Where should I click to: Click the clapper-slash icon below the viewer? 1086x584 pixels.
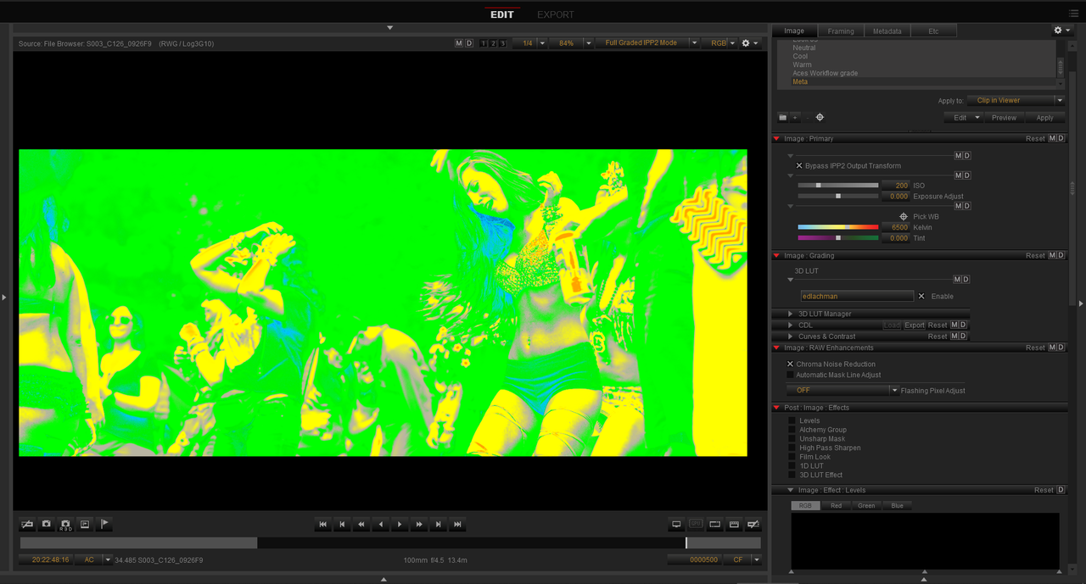[27, 525]
